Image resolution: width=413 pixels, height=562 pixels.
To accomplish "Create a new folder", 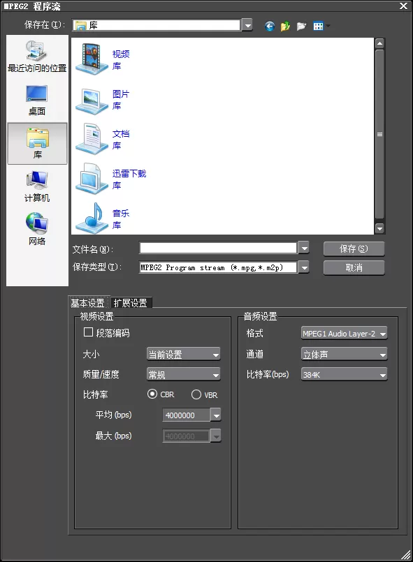I will pyautogui.click(x=301, y=26).
